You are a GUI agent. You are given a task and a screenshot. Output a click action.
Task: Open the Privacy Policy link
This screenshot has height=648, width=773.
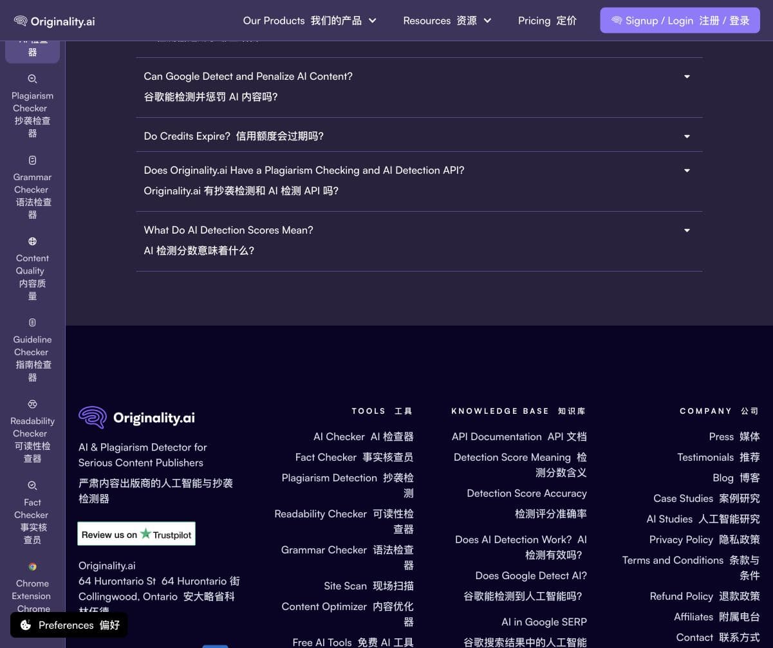pos(705,539)
